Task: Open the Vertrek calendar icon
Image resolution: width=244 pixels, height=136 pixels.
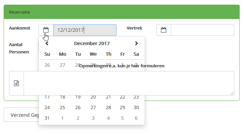Action: click(x=164, y=30)
